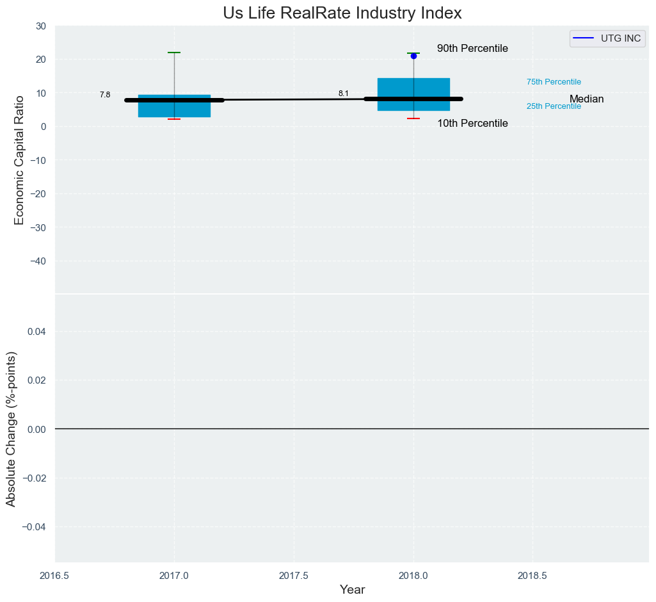Click the blue line swatch in legend

[584, 38]
